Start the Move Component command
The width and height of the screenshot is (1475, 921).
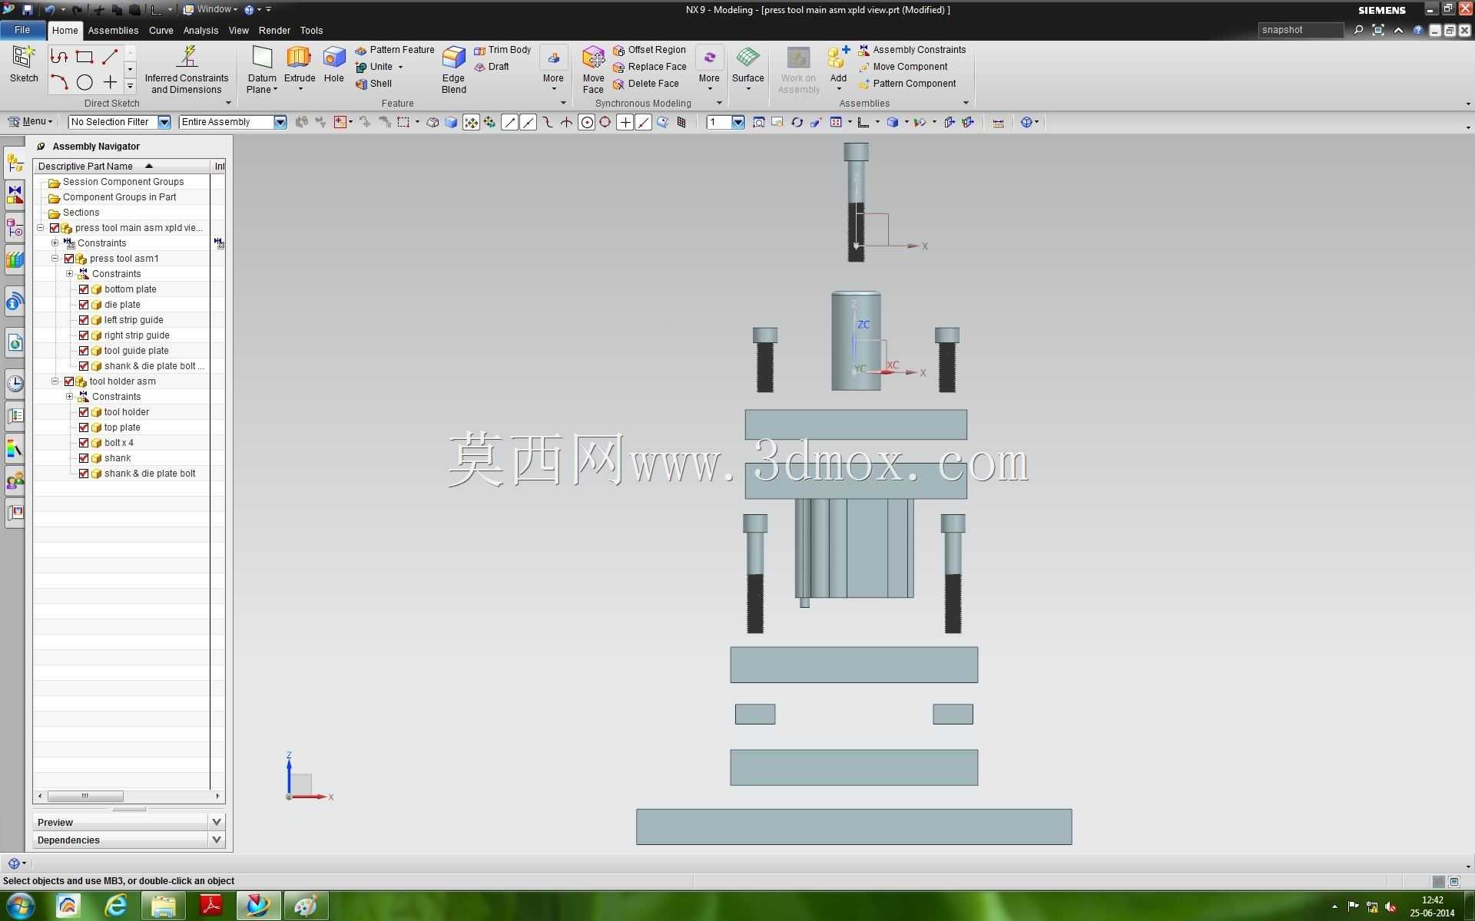pos(903,67)
